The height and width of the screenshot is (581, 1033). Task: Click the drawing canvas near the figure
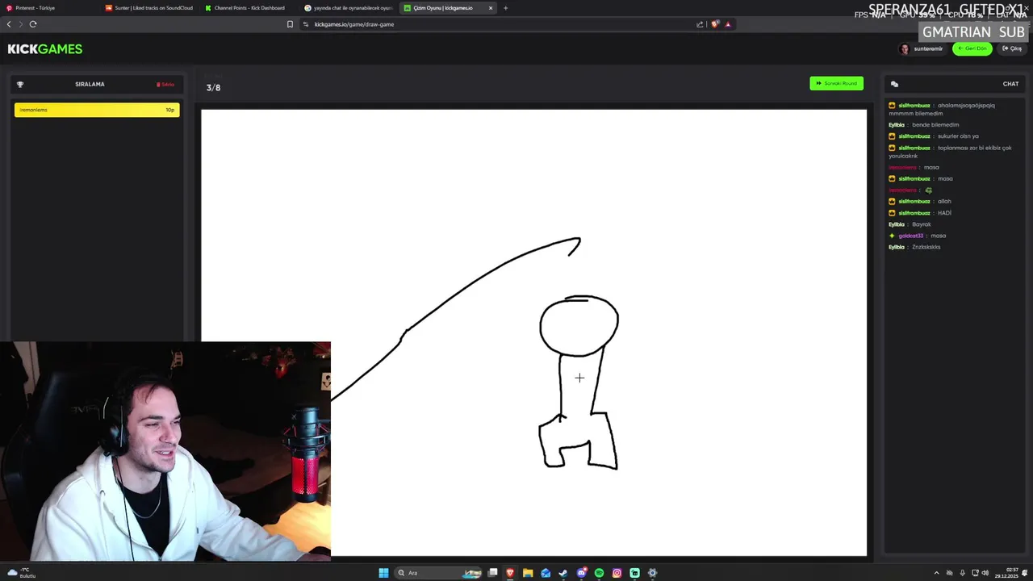coord(533,332)
